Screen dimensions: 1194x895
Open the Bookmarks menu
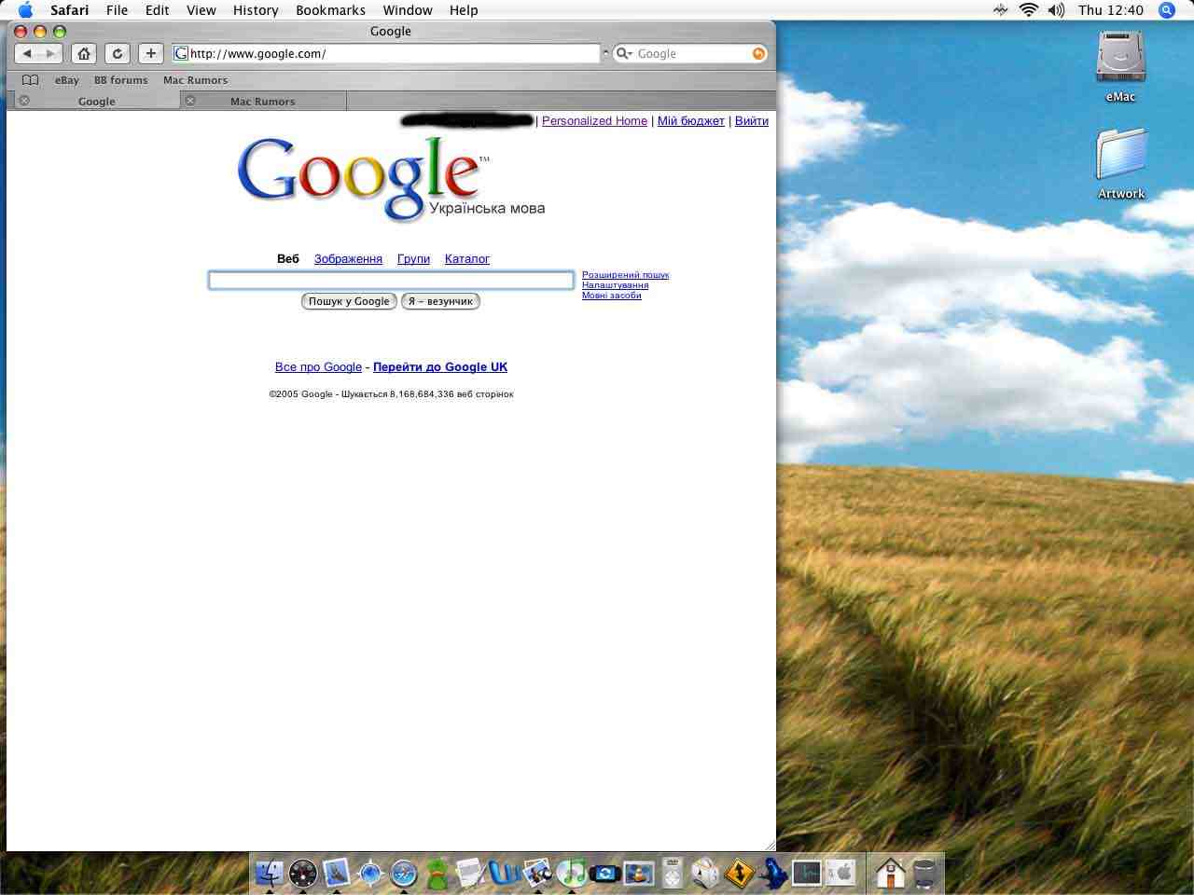(330, 10)
